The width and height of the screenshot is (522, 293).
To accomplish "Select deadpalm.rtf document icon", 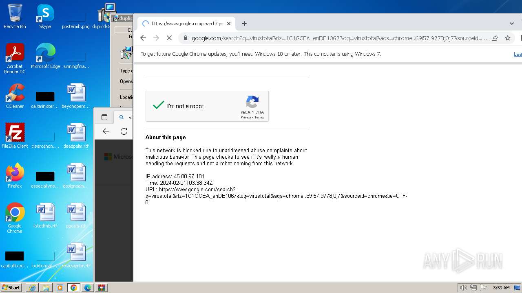I will tap(76, 136).
